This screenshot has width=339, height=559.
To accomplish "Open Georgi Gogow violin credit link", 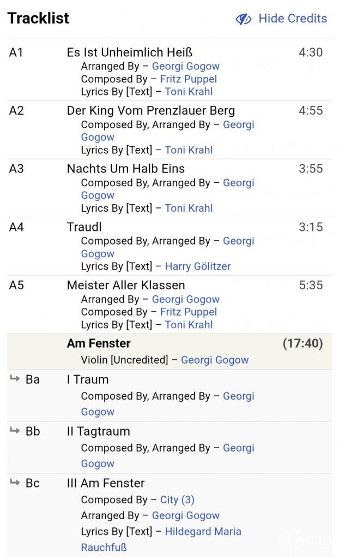I will click(x=215, y=360).
